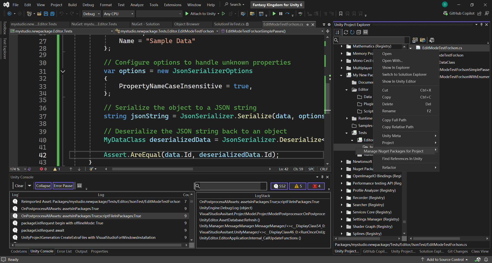This screenshot has width=492, height=263.
Task: Toggle the Collapse button in Unity Console
Action: (x=43, y=186)
